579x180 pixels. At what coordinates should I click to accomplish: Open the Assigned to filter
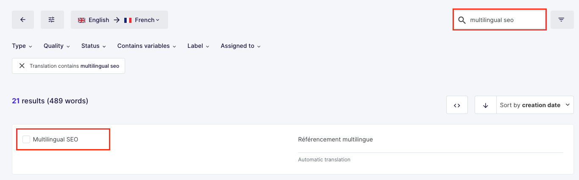tap(241, 46)
